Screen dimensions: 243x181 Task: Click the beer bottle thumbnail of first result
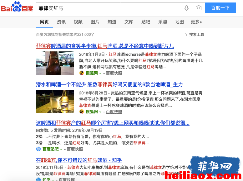[55, 63]
